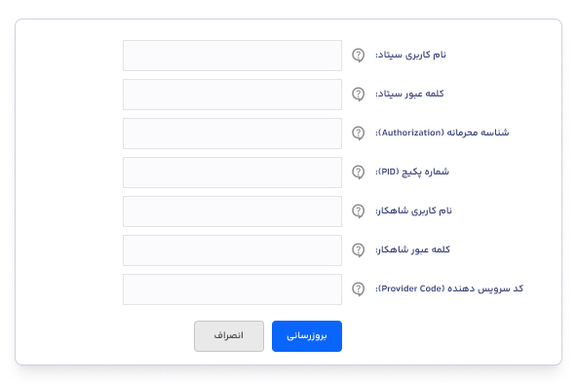Select the Provider Code text box
This screenshot has width=577, height=384.
coord(232,289)
